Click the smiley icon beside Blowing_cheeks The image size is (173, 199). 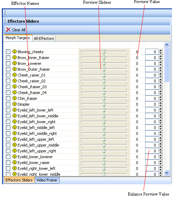tap(15, 51)
